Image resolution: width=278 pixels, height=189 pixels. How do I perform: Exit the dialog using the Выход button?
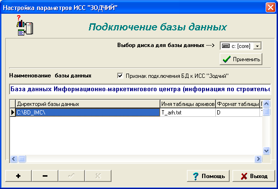click(254, 176)
